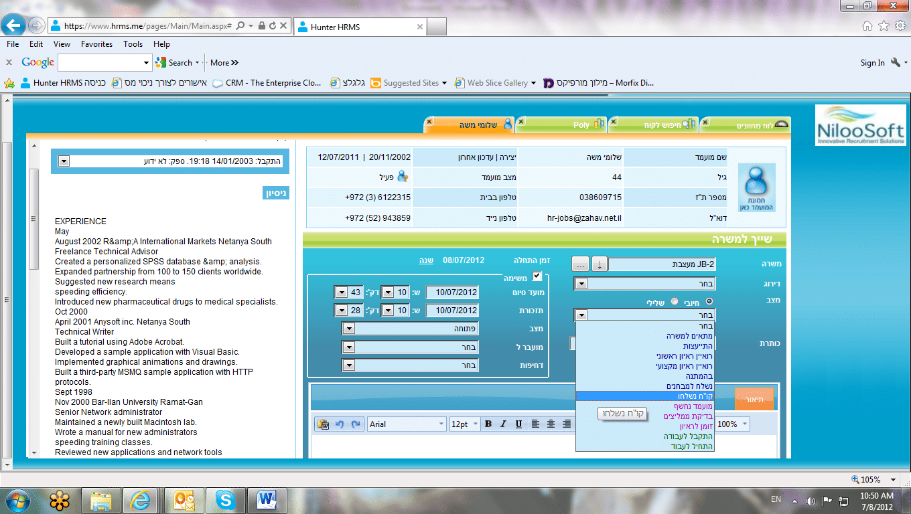Expand the מועבר ל dropdown
911x514 pixels.
(348, 347)
